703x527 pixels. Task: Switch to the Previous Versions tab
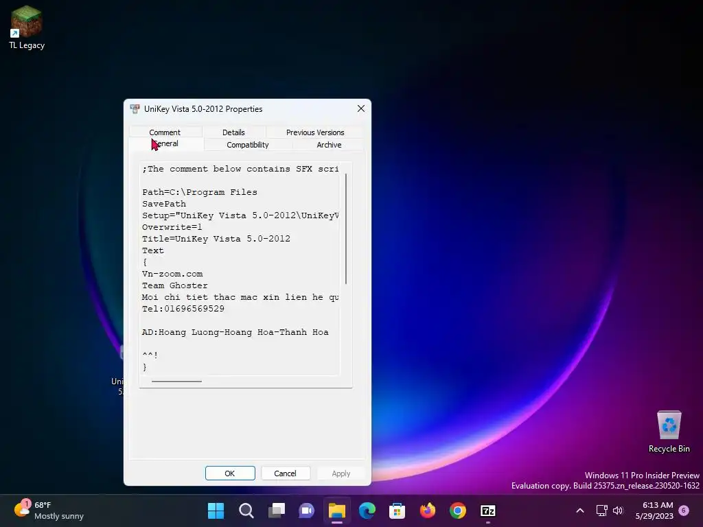(x=315, y=132)
